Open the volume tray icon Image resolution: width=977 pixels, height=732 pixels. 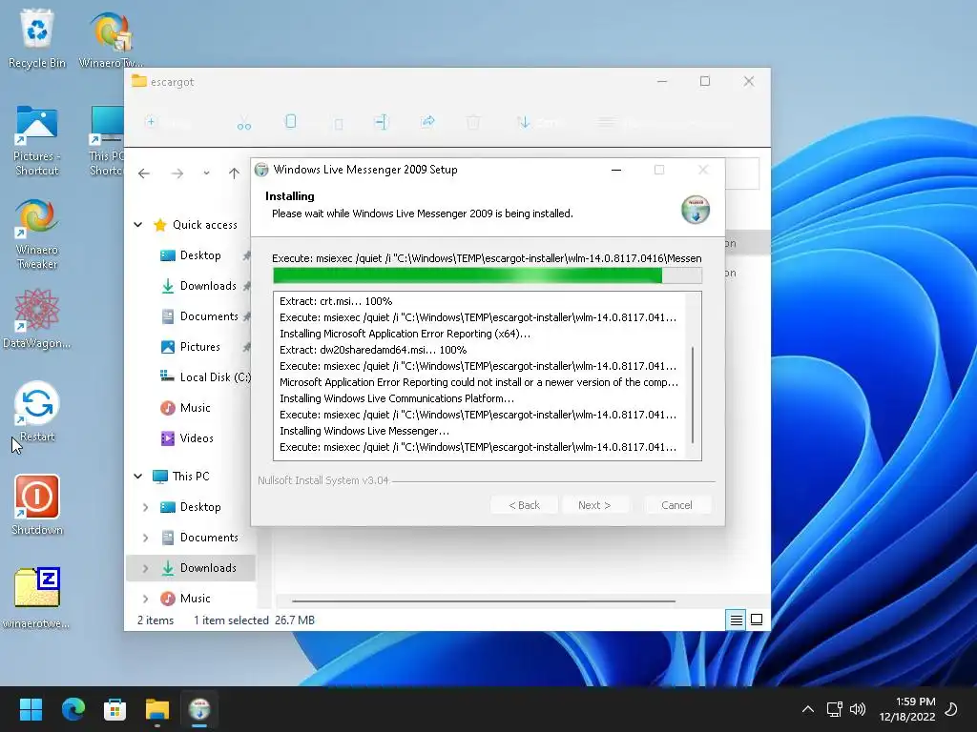coord(858,709)
